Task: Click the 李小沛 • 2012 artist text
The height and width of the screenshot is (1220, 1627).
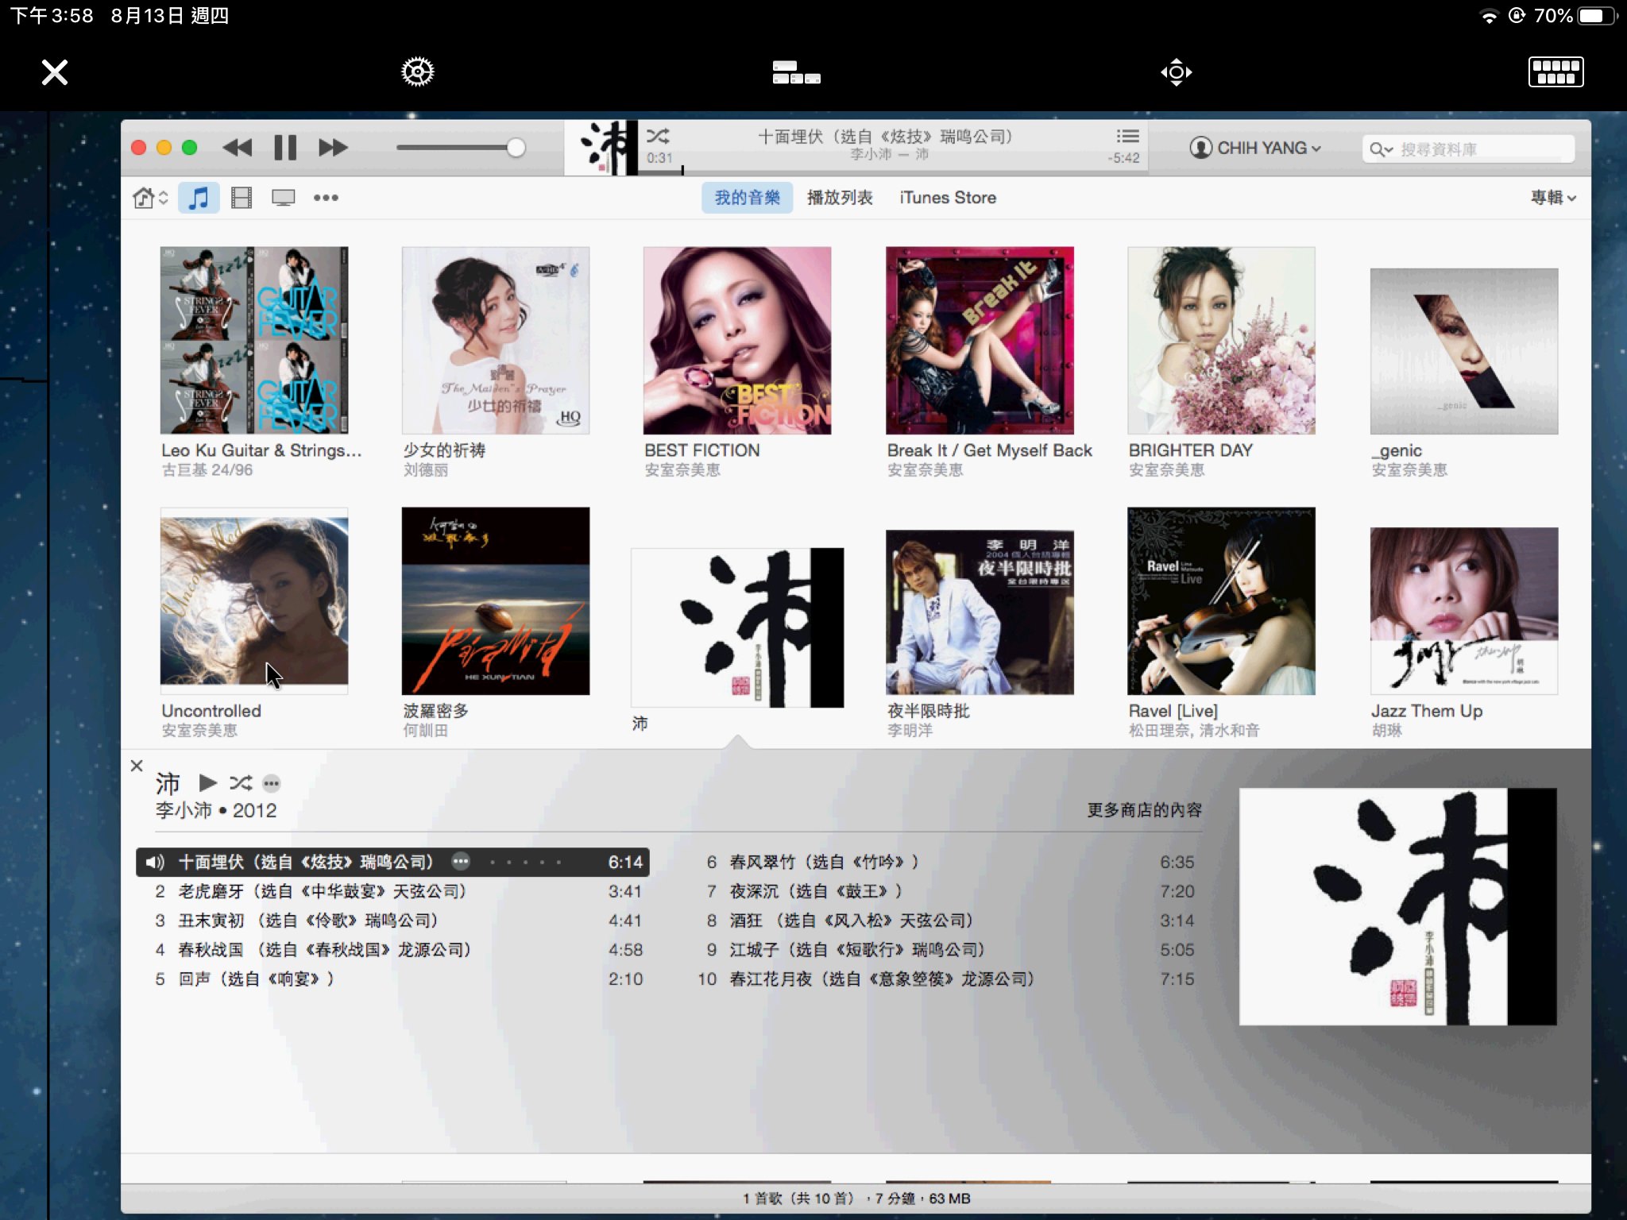Action: 216,811
